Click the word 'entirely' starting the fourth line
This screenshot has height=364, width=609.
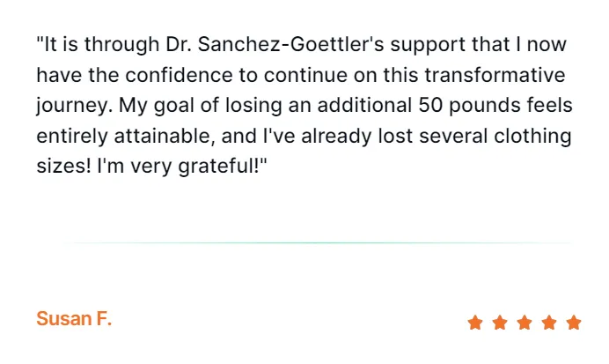[72, 137]
